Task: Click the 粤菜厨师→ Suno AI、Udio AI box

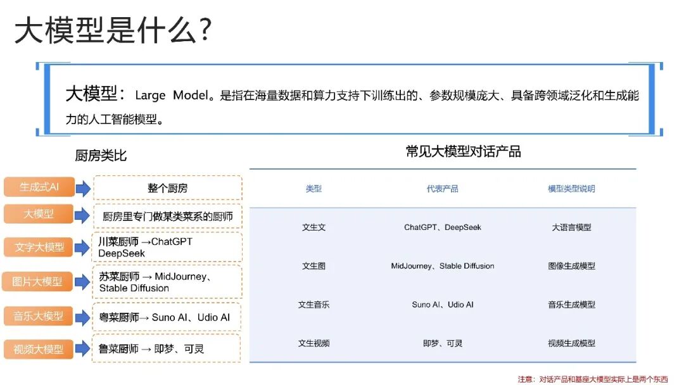Action: coord(167,317)
